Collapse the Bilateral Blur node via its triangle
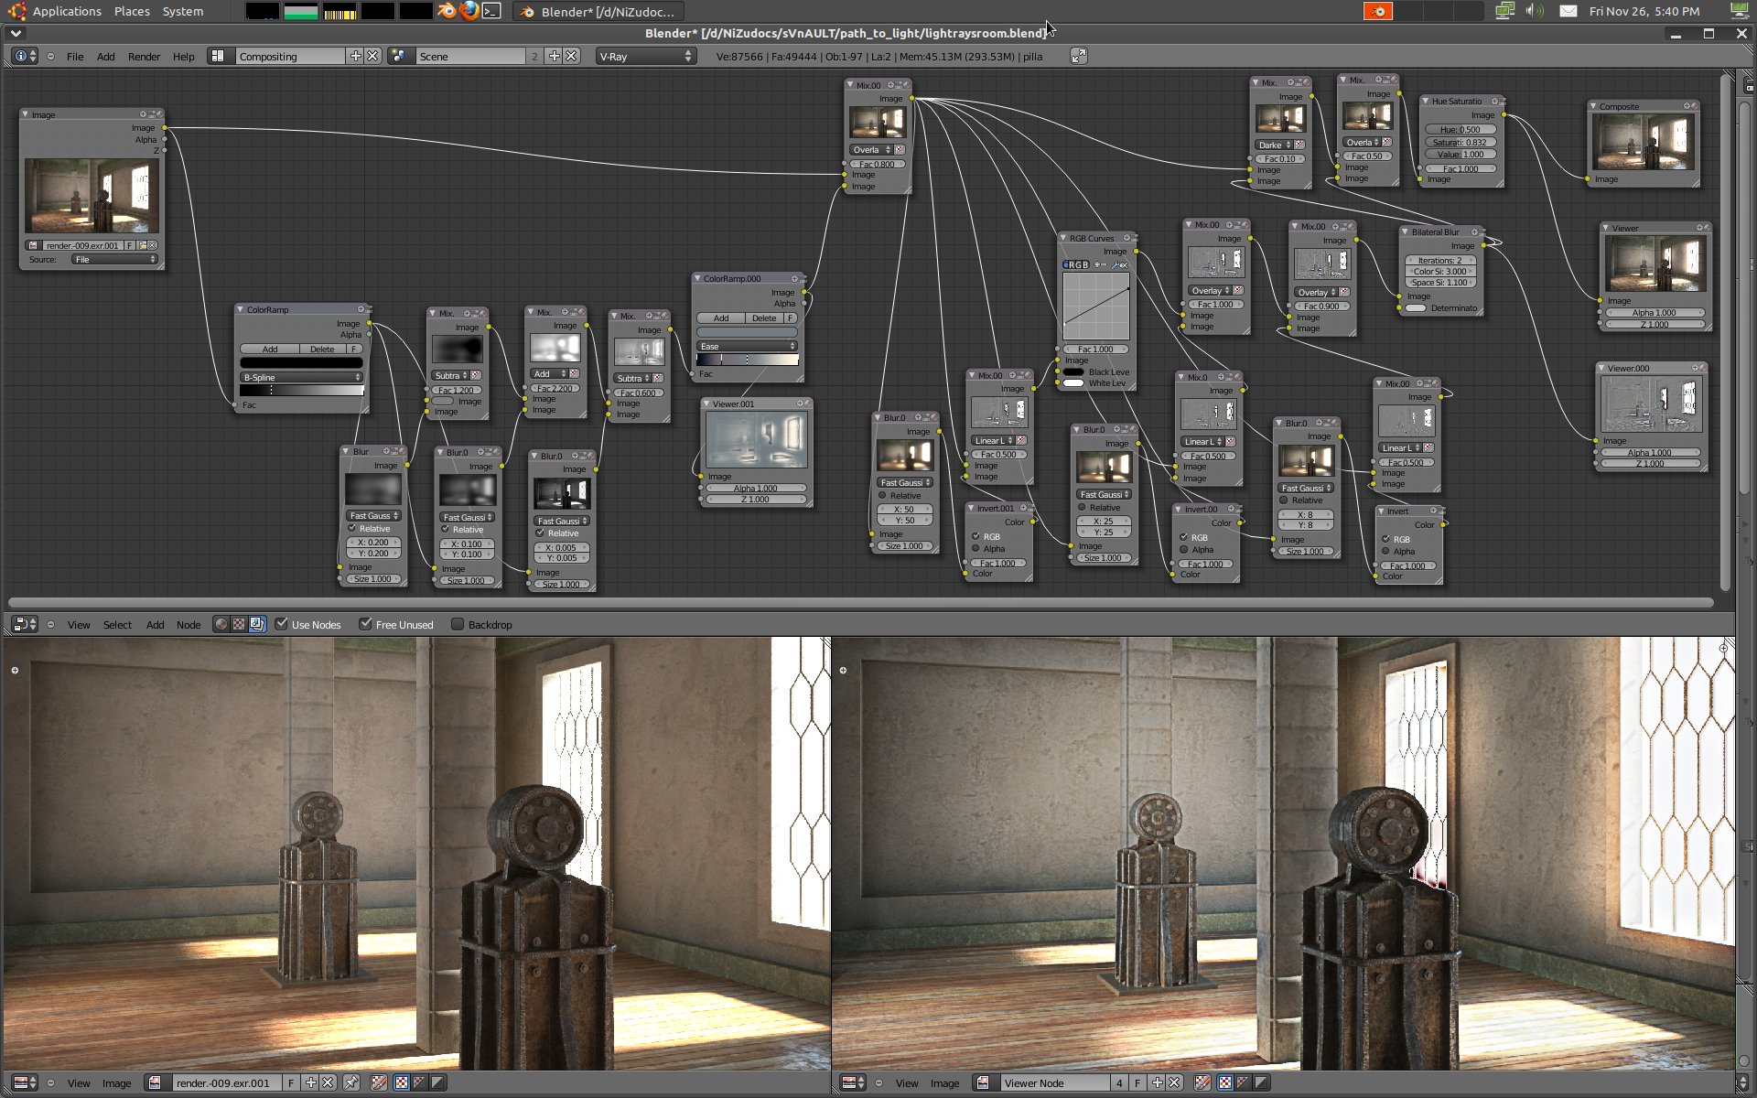 click(x=1406, y=231)
